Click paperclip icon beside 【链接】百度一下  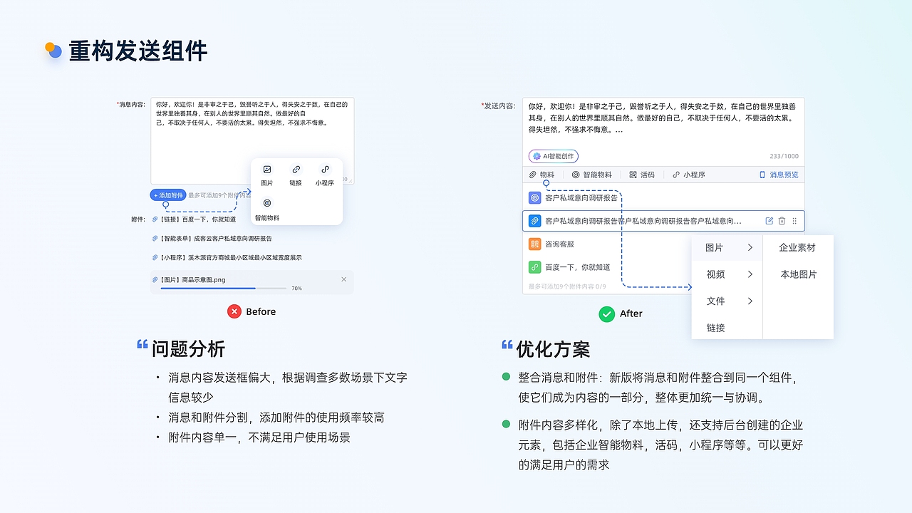tap(155, 219)
